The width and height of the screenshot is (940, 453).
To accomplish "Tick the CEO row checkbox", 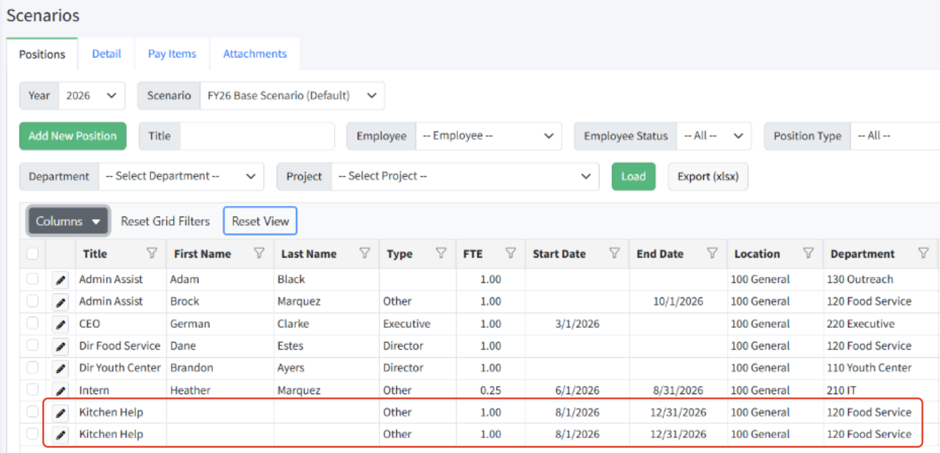I will point(32,323).
